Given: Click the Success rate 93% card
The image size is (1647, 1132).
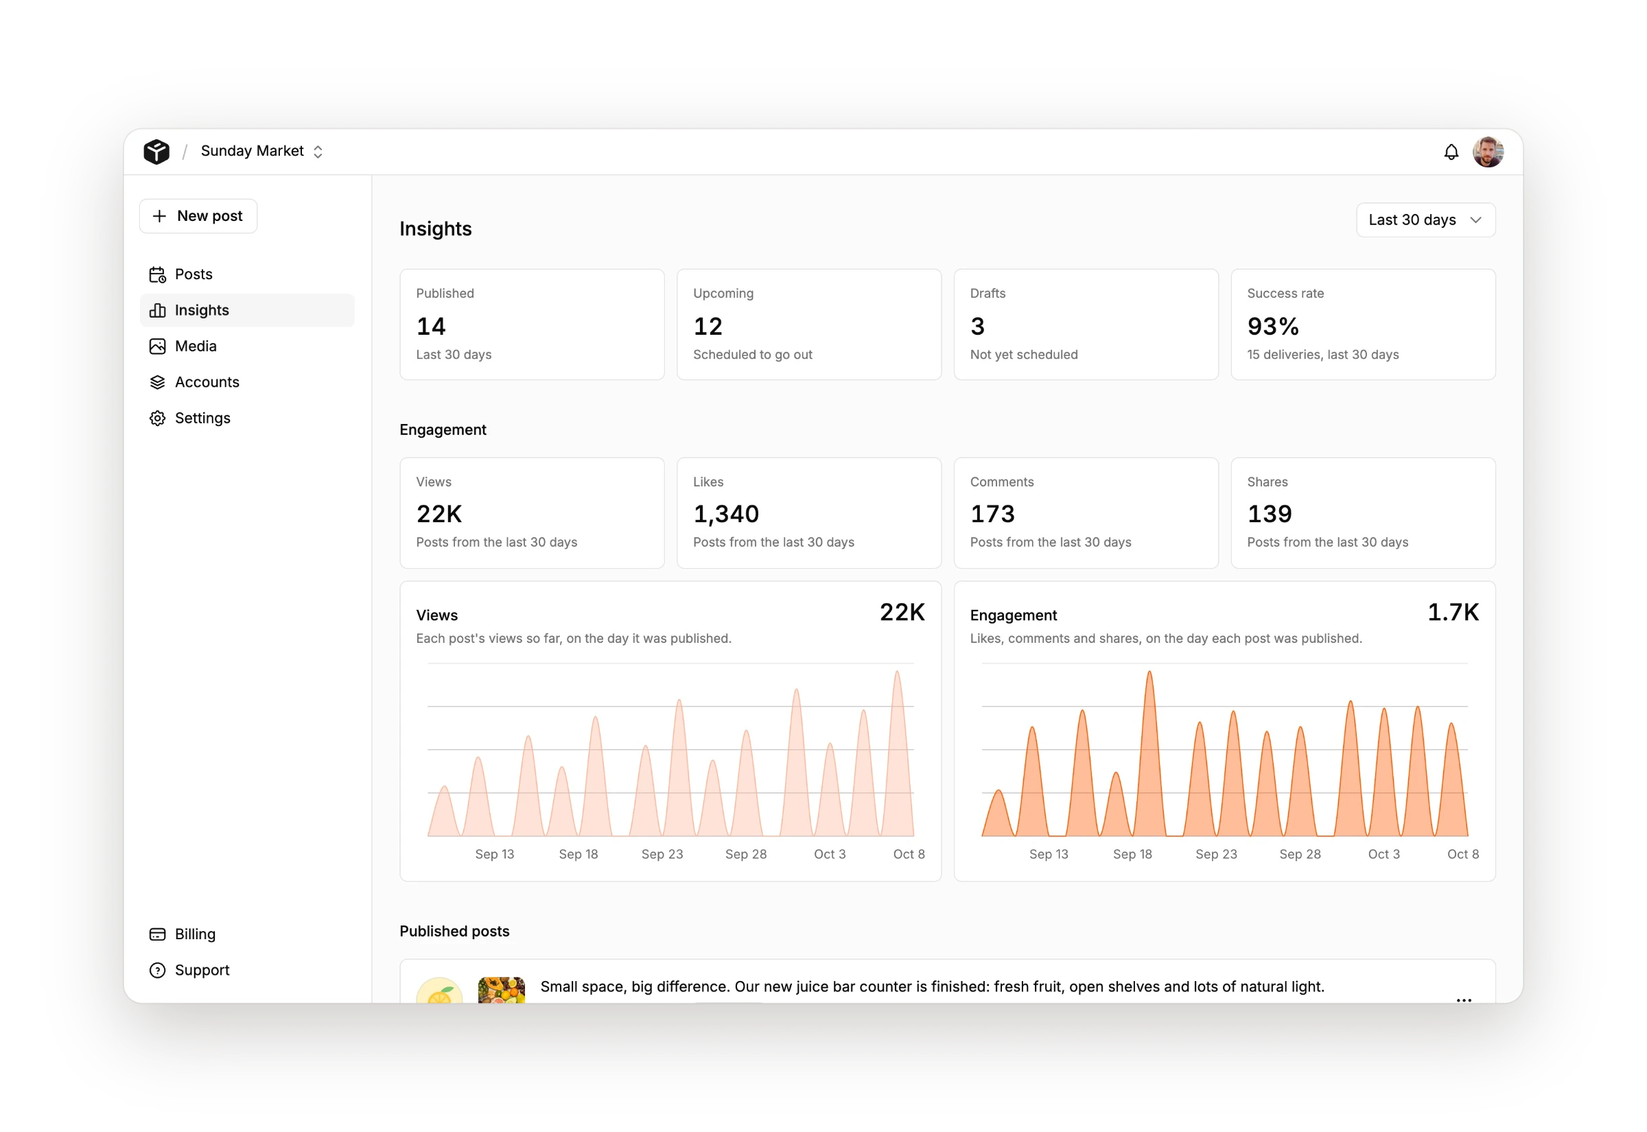Looking at the screenshot, I should 1363,324.
